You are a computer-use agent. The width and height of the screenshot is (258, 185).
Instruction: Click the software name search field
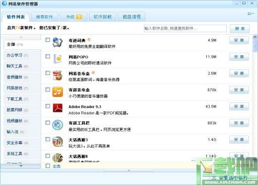tap(185, 28)
